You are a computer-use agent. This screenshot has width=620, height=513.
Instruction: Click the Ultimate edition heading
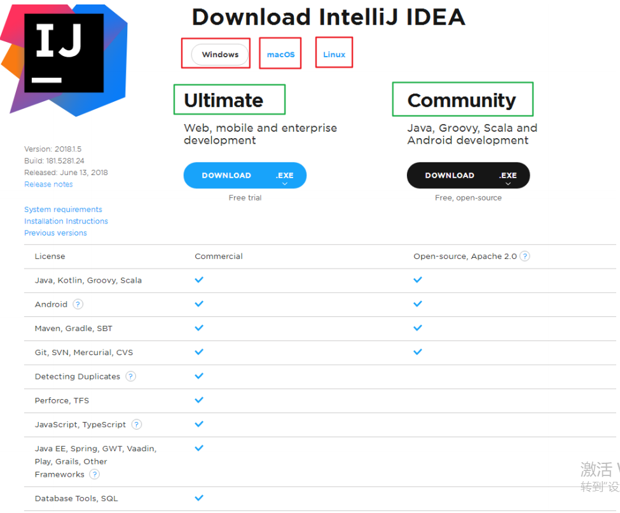click(224, 100)
